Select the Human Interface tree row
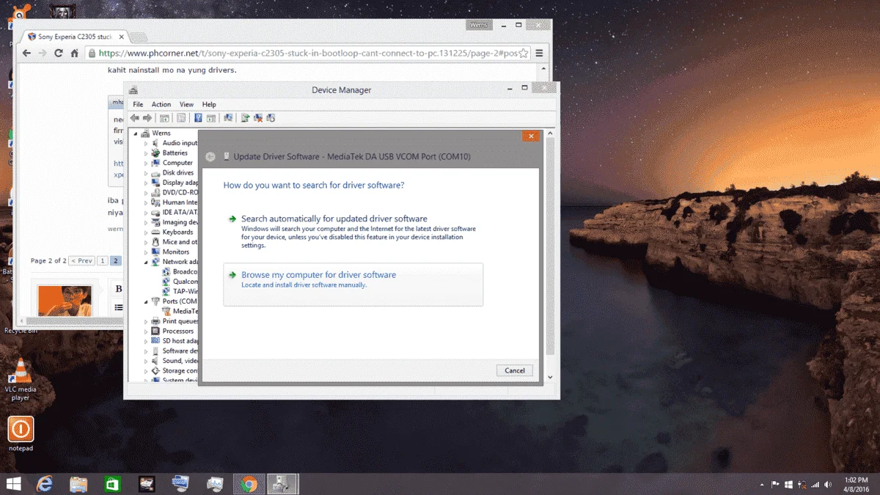The width and height of the screenshot is (880, 495). (x=175, y=202)
